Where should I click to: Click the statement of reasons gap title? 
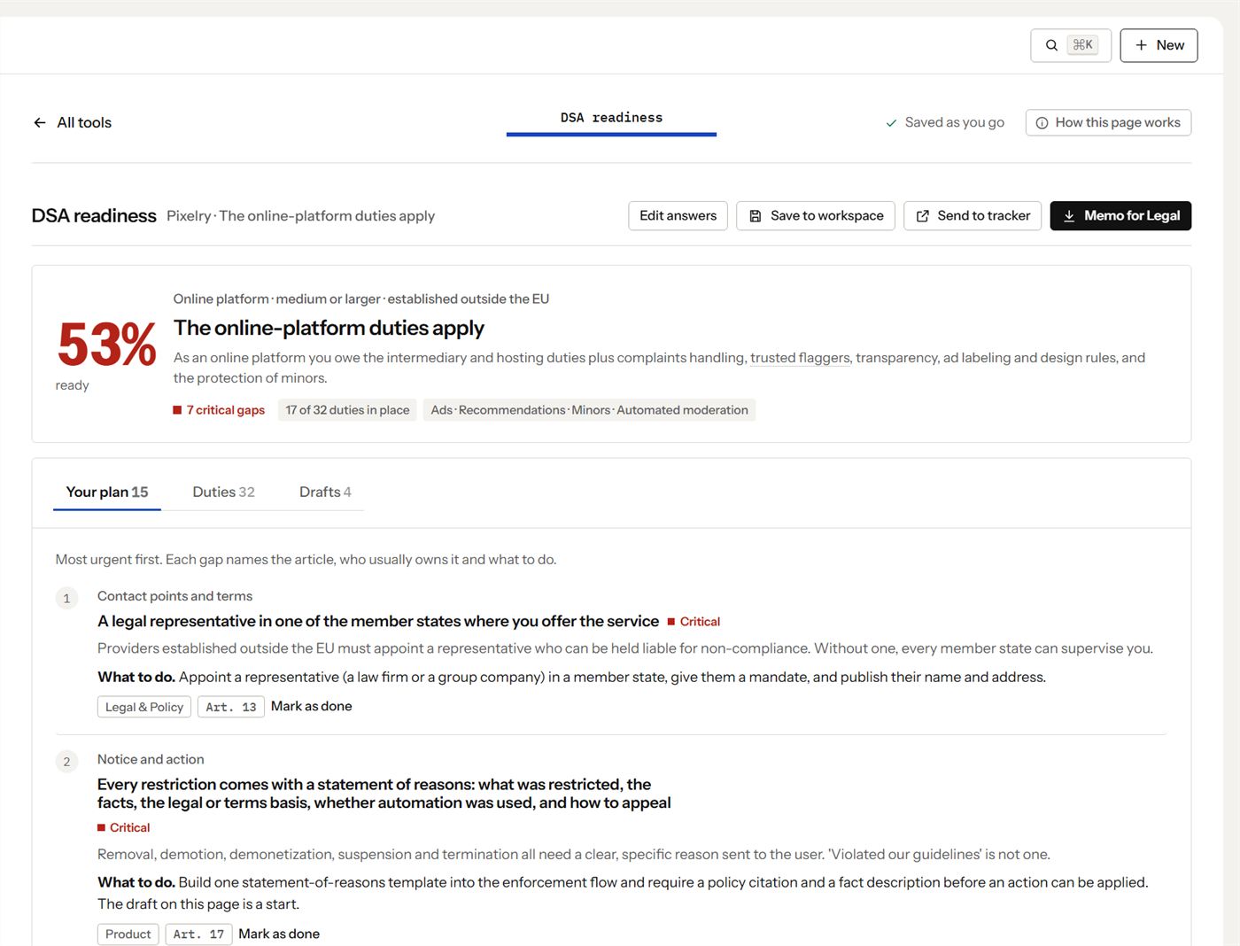(x=384, y=794)
